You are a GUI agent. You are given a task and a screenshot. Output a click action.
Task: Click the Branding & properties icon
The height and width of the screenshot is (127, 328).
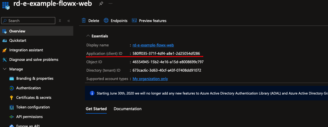tap(12, 79)
